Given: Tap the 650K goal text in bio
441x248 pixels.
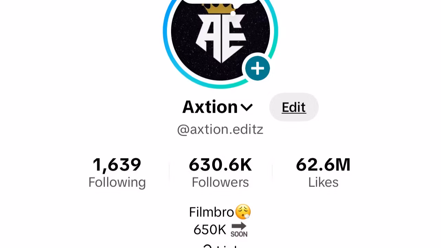Looking at the screenshot, I should tap(210, 230).
